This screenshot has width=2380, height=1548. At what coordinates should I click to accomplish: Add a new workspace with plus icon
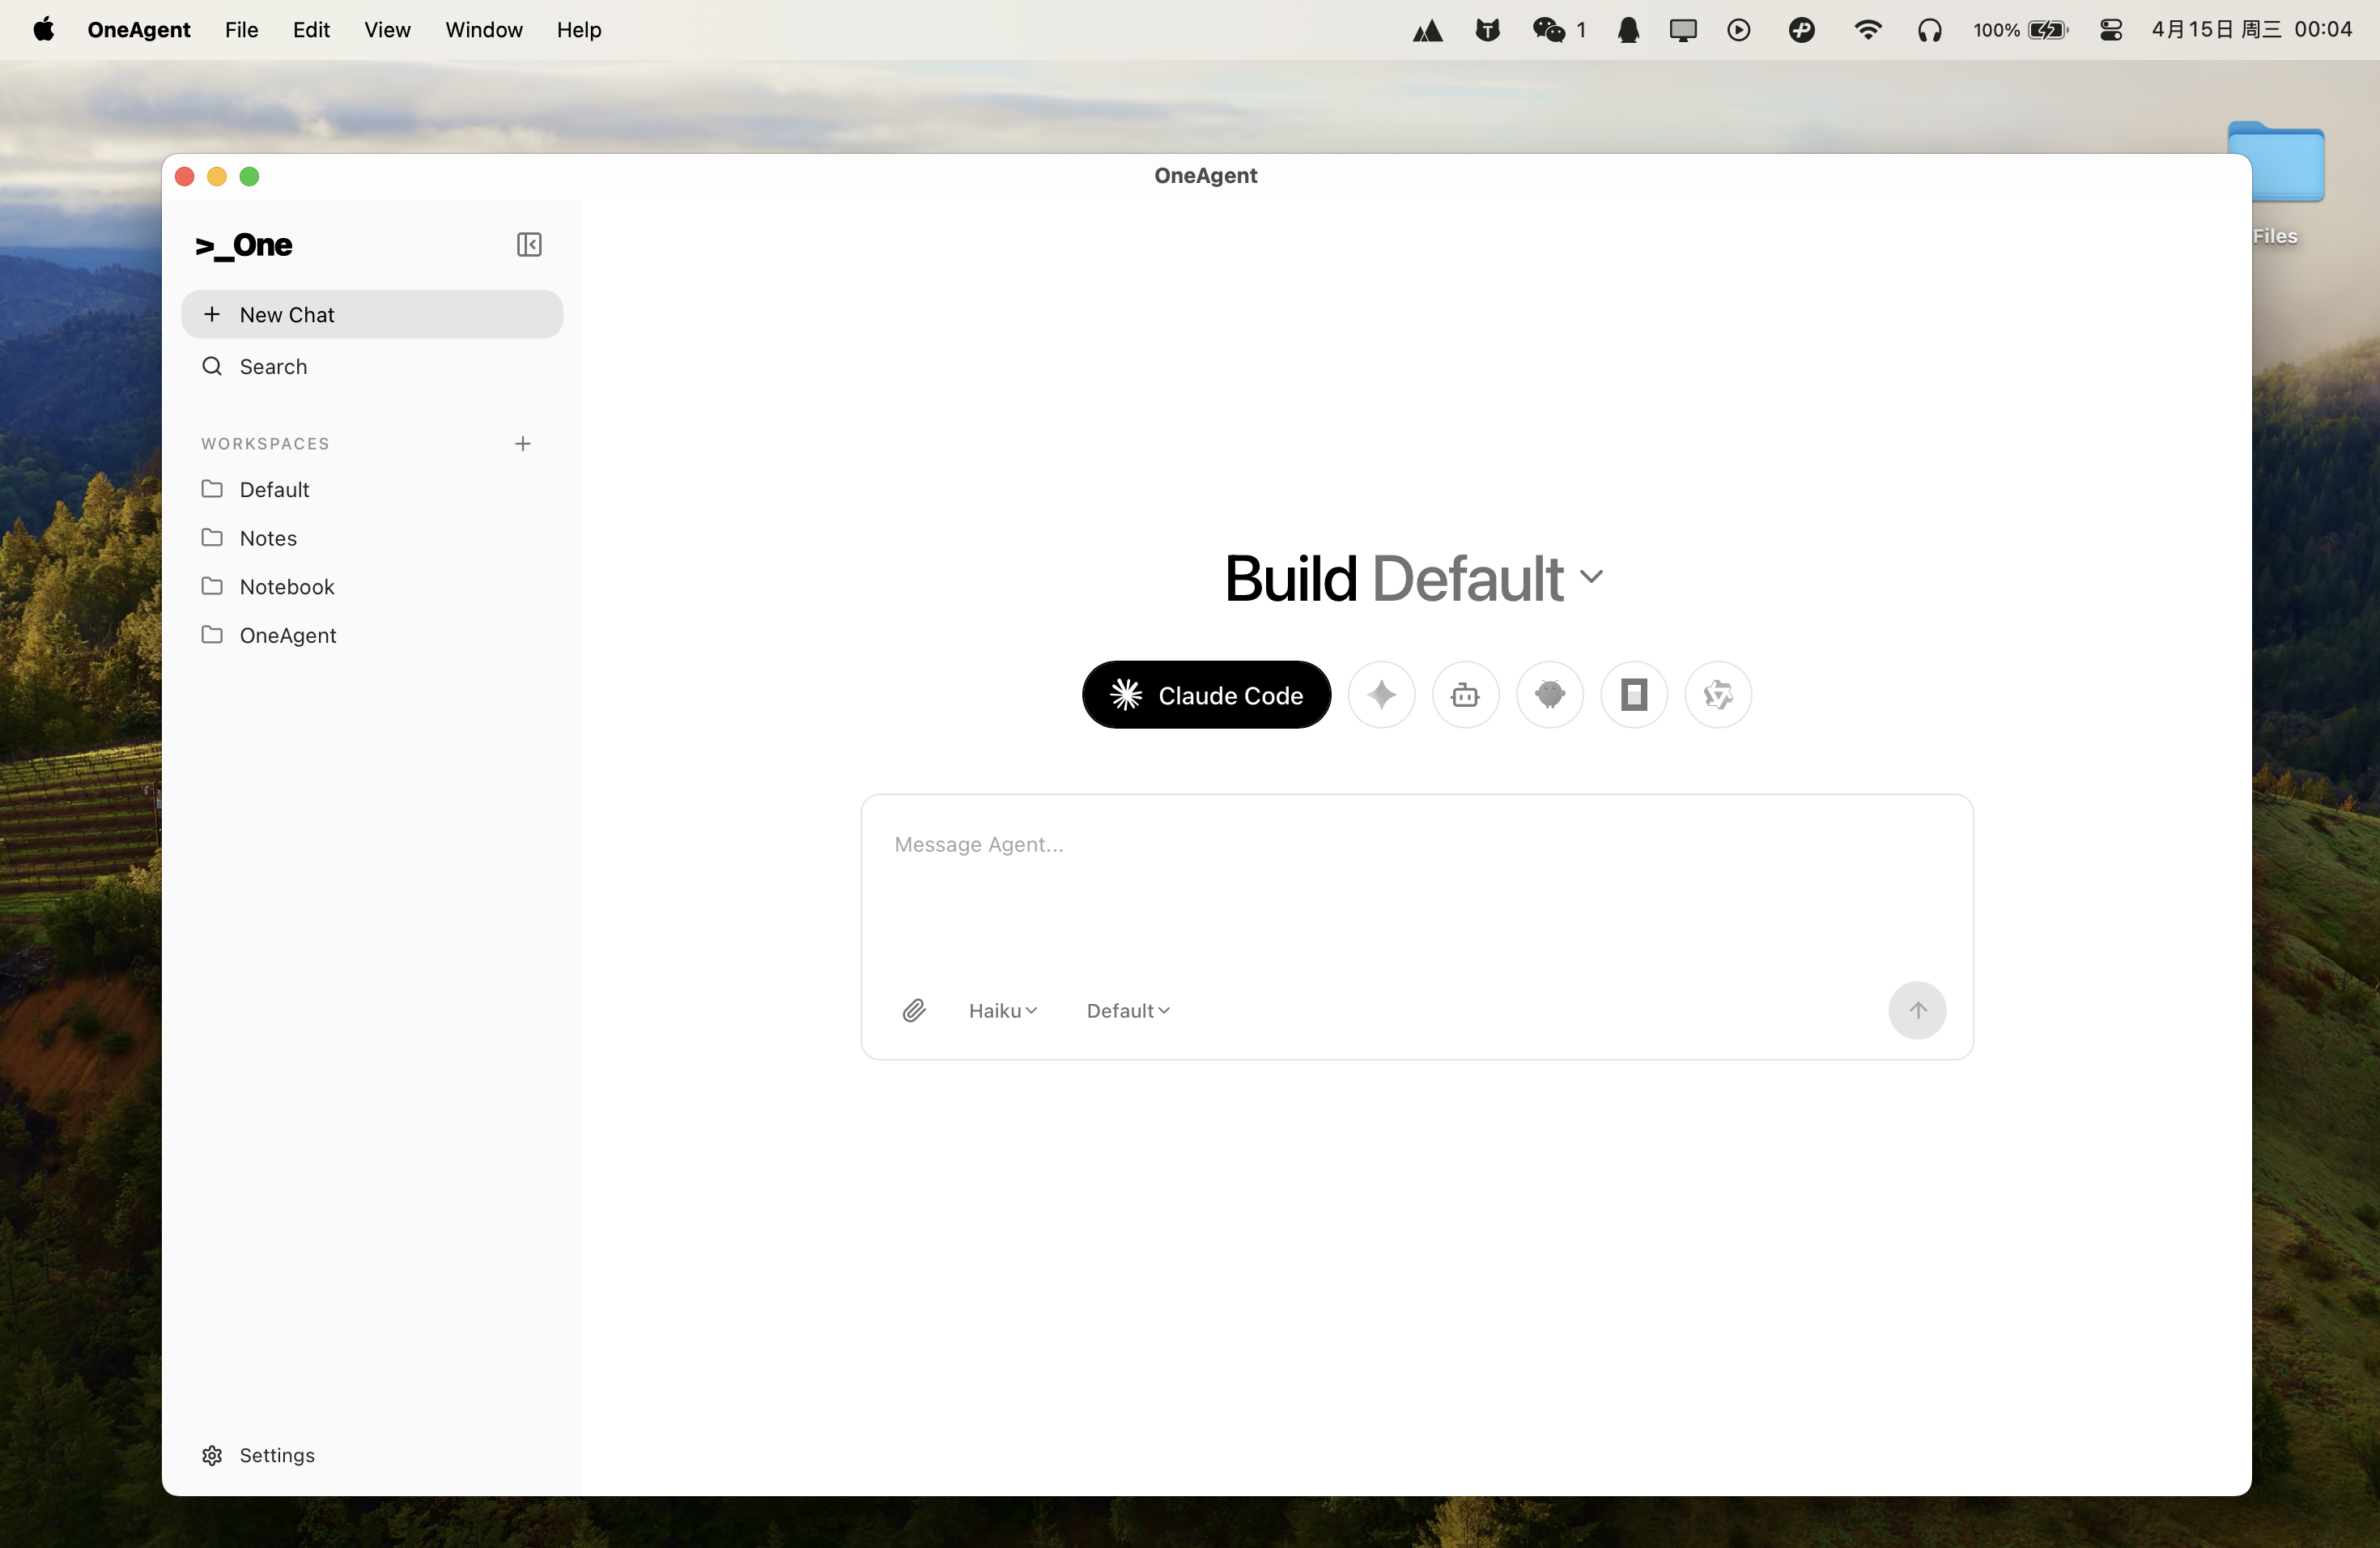[x=523, y=444]
